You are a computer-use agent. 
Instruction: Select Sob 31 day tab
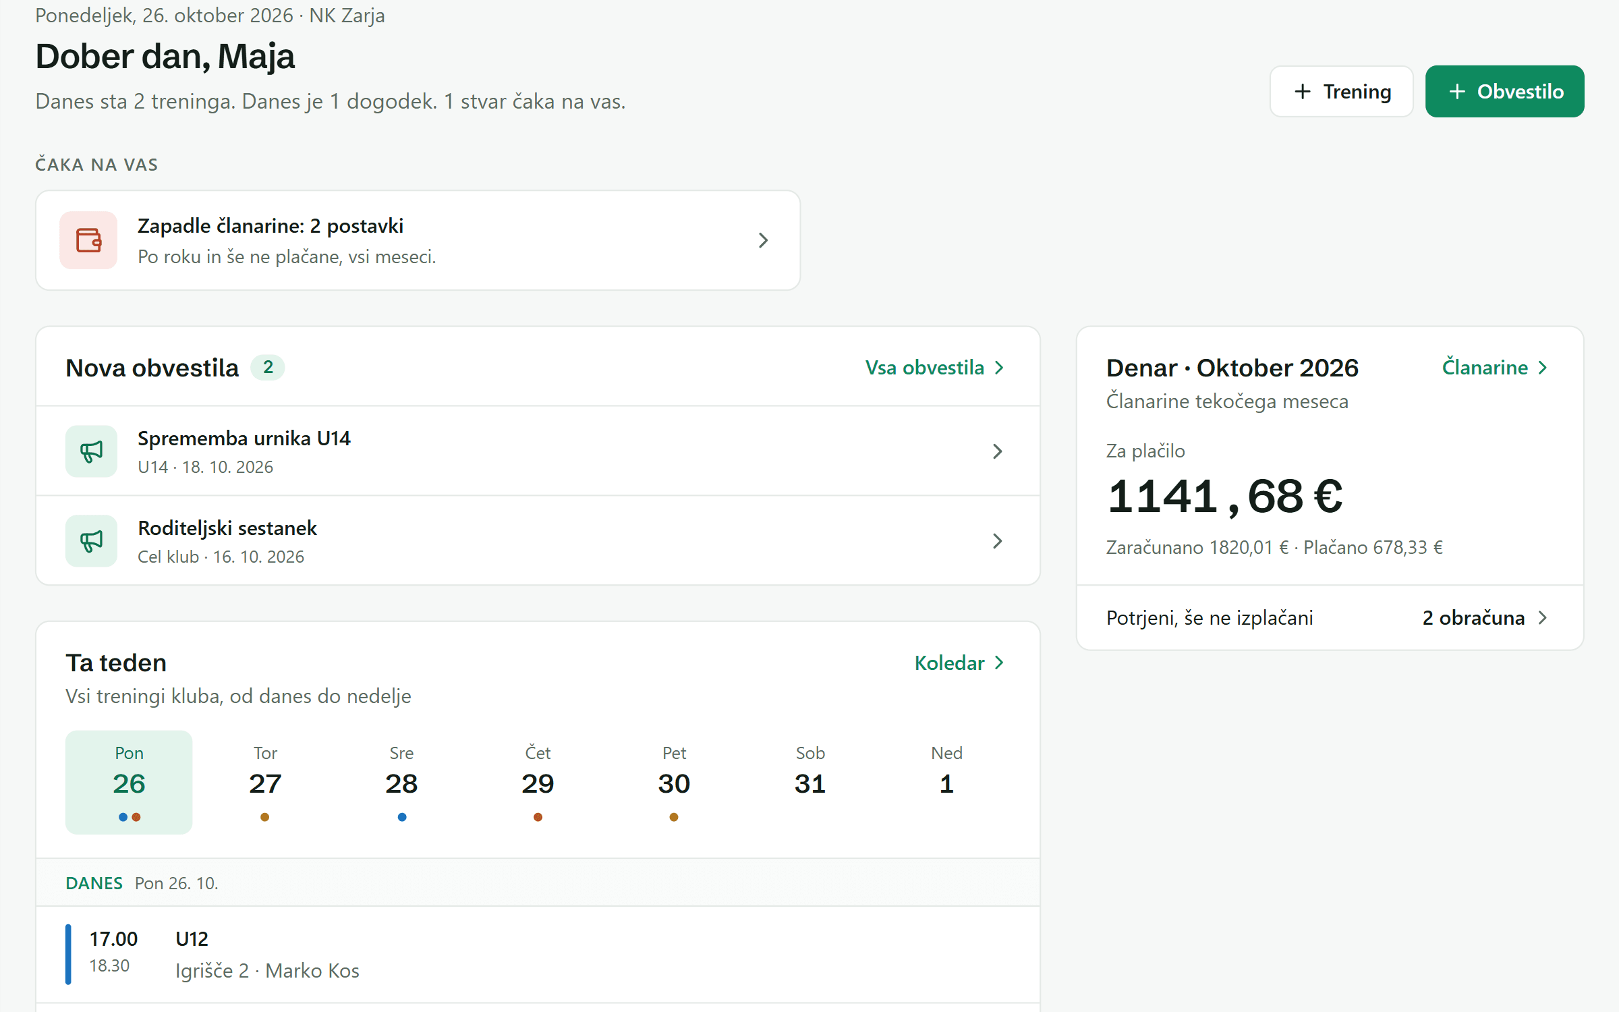810,782
